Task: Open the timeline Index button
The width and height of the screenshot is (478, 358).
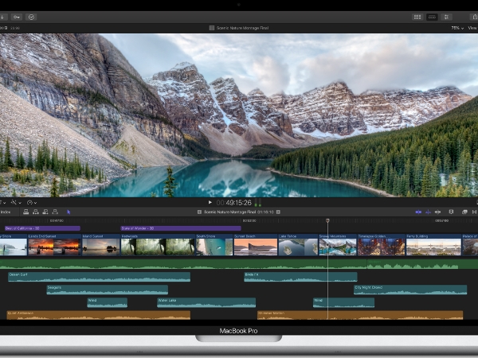Action: point(6,212)
